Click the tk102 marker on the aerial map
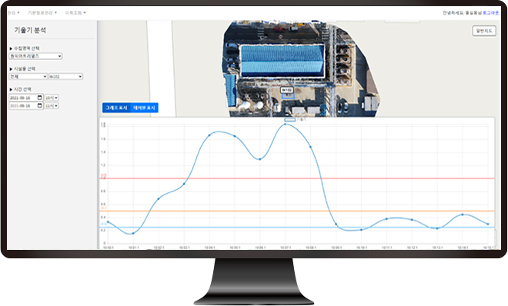This screenshot has height=306, width=508. pos(287,90)
